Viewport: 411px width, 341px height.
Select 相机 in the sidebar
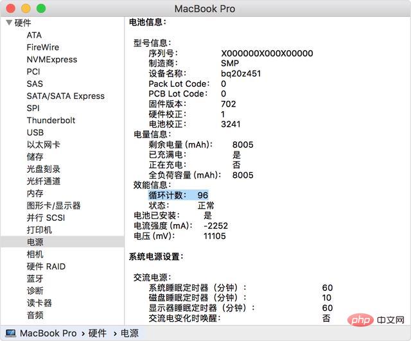pyautogui.click(x=35, y=254)
